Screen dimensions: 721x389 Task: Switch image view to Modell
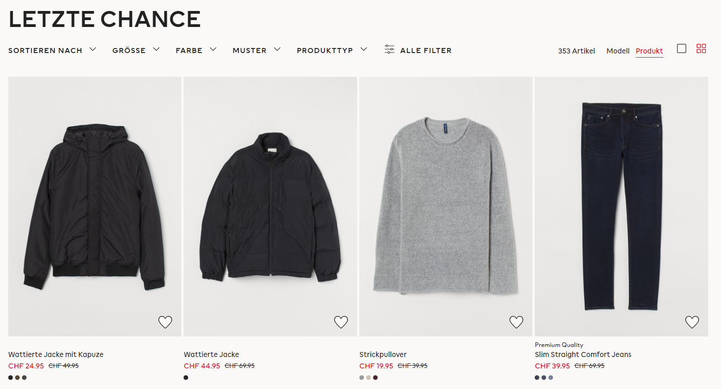pos(618,51)
